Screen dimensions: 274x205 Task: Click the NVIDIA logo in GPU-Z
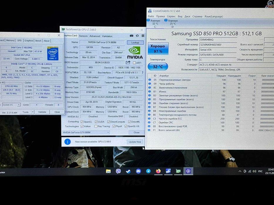pyautogui.click(x=135, y=53)
